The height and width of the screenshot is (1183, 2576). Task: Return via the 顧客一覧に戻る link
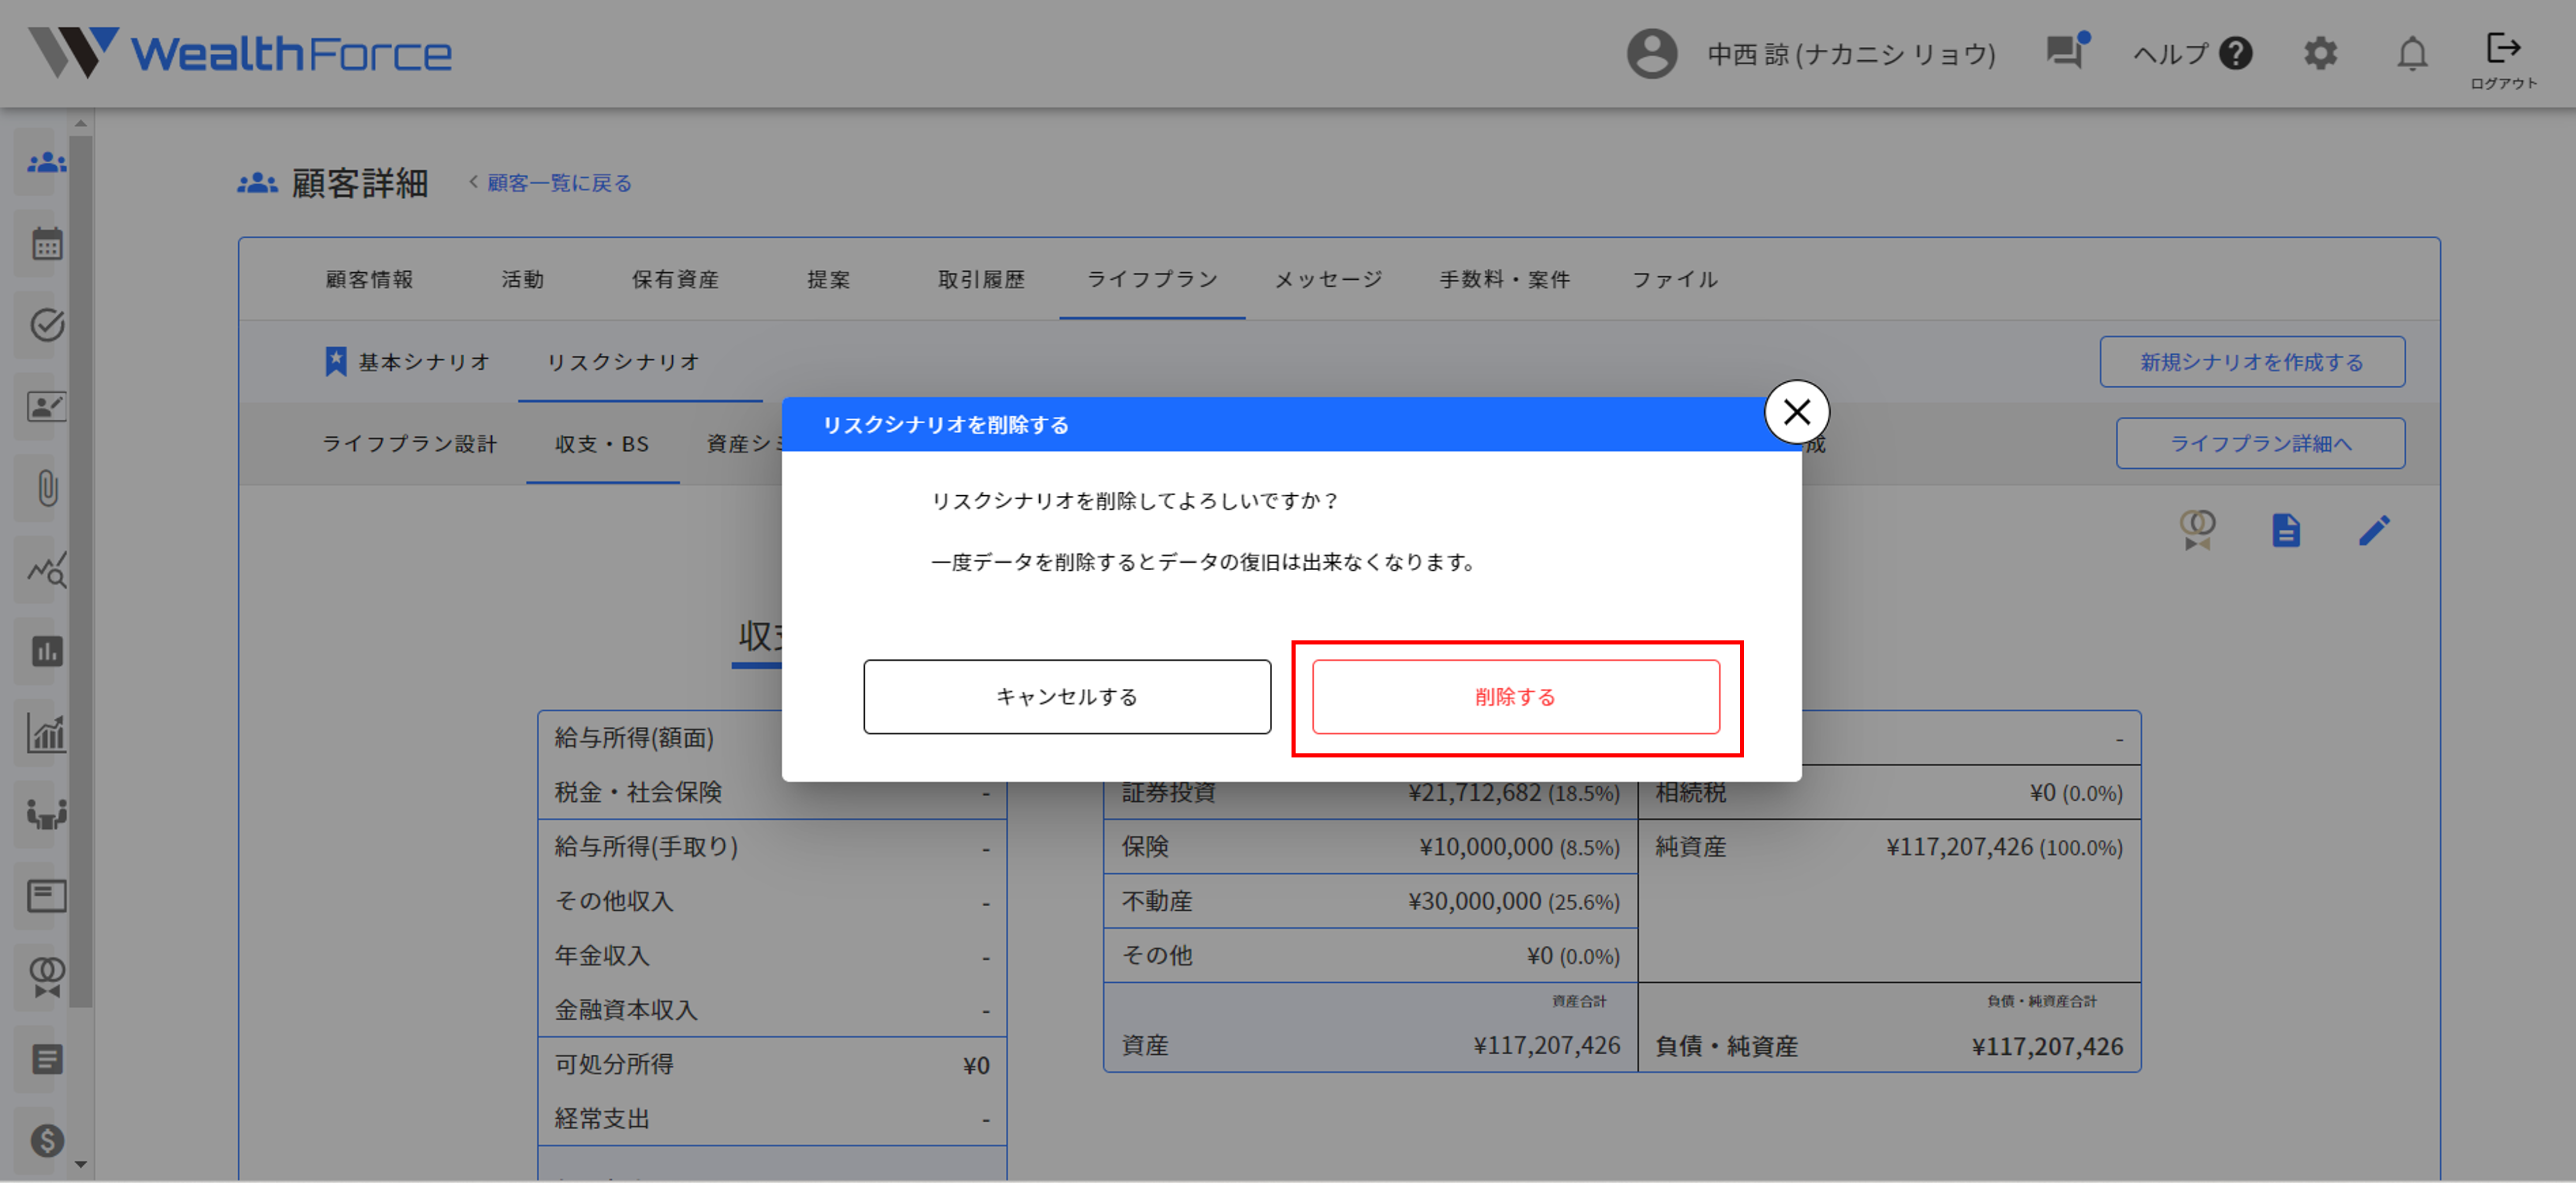coord(557,183)
